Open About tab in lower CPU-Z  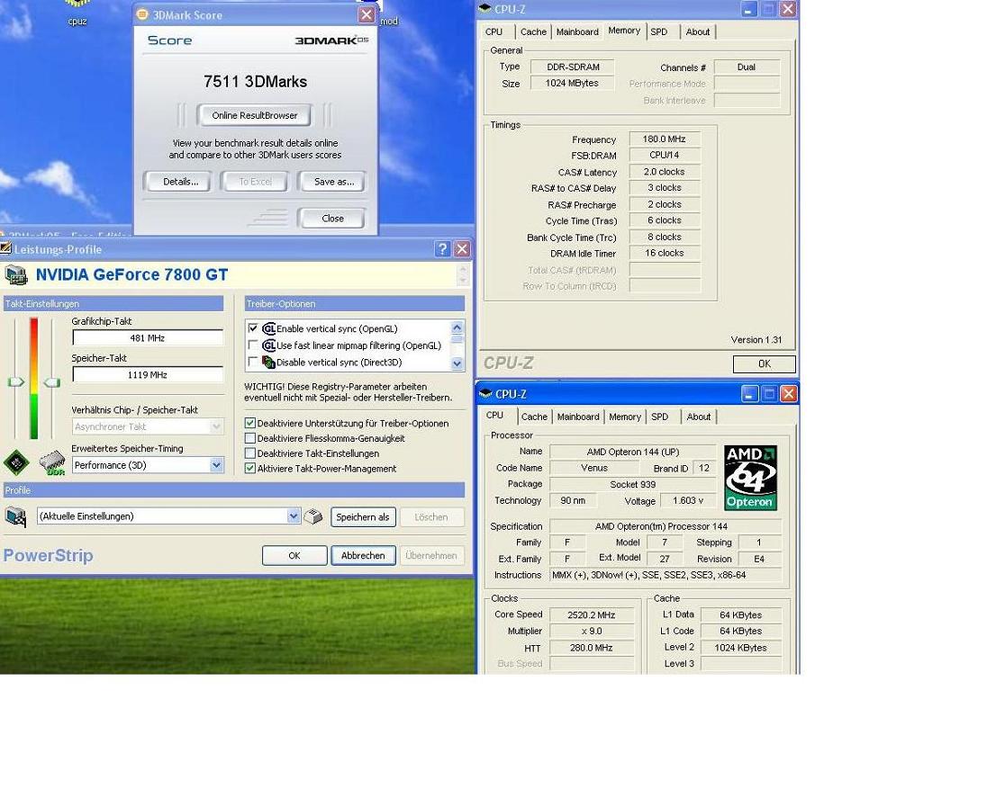pyautogui.click(x=698, y=417)
